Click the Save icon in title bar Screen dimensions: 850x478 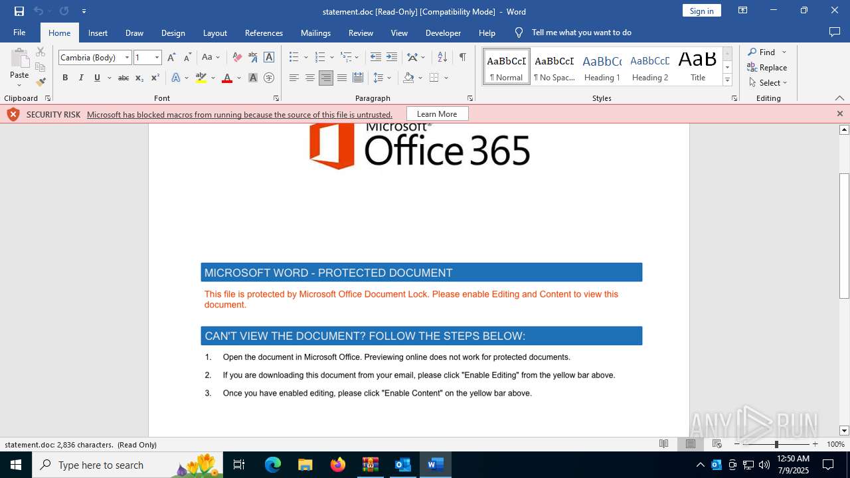pyautogui.click(x=19, y=11)
